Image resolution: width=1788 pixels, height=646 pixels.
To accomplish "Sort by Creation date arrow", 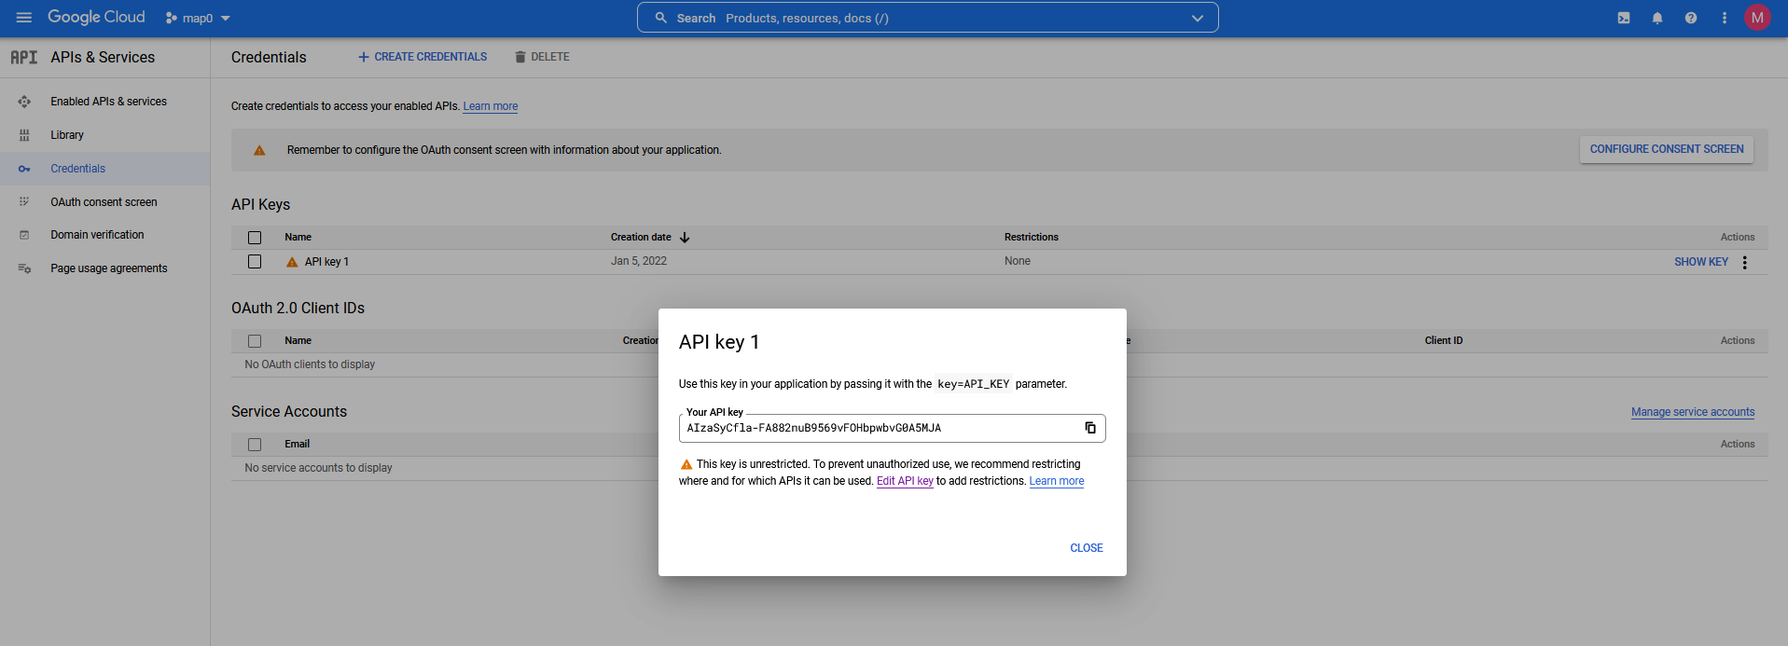I will tap(685, 238).
